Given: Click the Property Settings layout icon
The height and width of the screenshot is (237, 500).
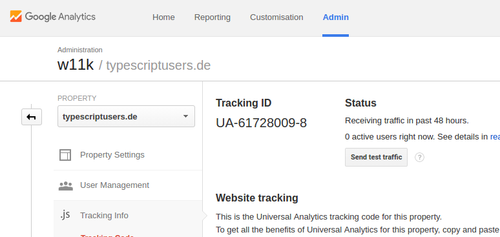Looking at the screenshot, I should coord(65,155).
